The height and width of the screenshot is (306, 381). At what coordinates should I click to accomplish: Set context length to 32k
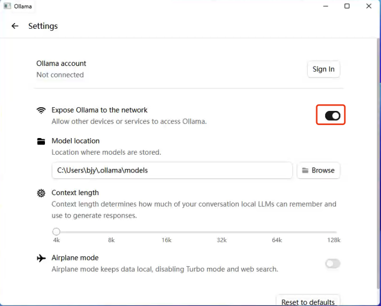222,232
